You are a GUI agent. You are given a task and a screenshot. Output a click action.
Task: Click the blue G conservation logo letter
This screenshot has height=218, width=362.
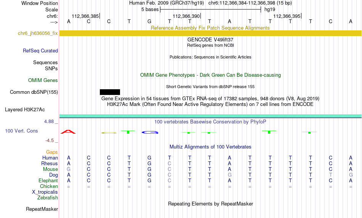[x=150, y=133]
